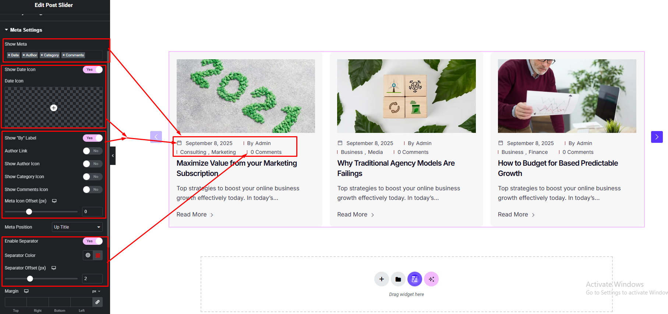The height and width of the screenshot is (314, 668).
Task: Click the plus icon to add new element
Action: coord(381,279)
